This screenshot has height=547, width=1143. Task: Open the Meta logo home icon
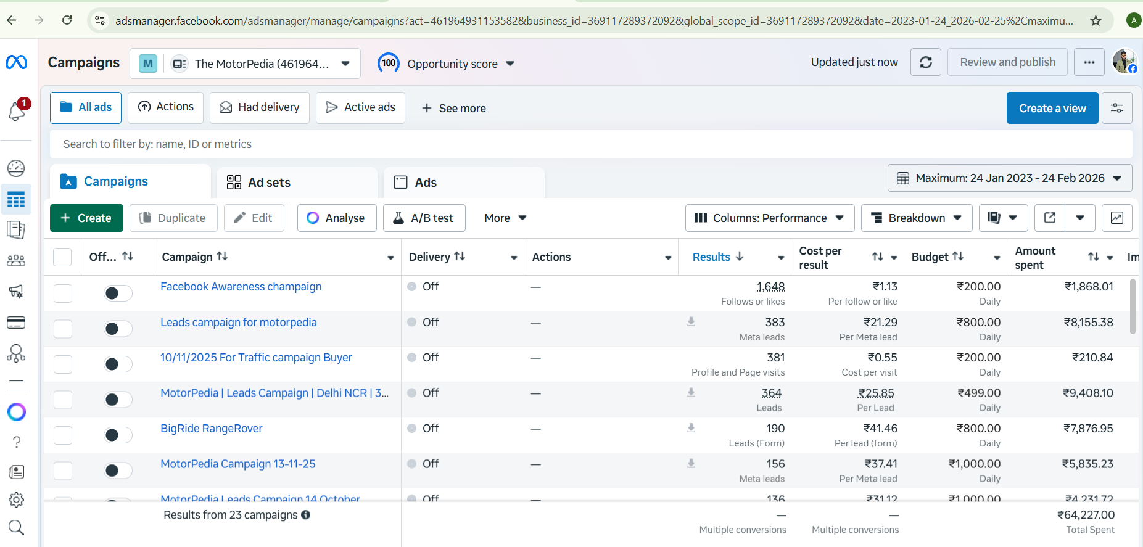(x=17, y=62)
